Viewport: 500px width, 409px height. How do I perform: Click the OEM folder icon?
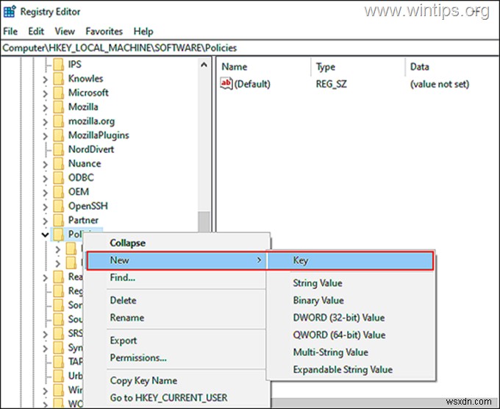point(59,192)
